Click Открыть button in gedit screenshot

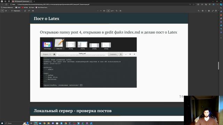[46, 54]
